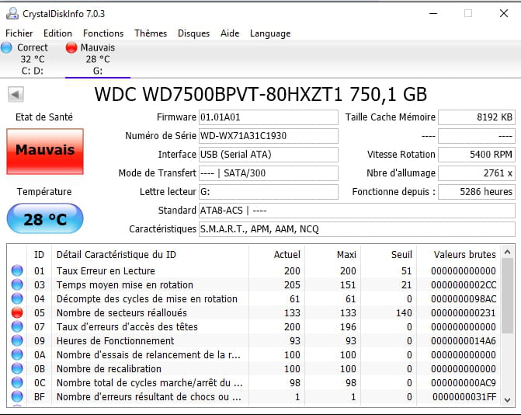Click raw value 000000000231
This screenshot has height=415, width=521.
[x=464, y=312]
